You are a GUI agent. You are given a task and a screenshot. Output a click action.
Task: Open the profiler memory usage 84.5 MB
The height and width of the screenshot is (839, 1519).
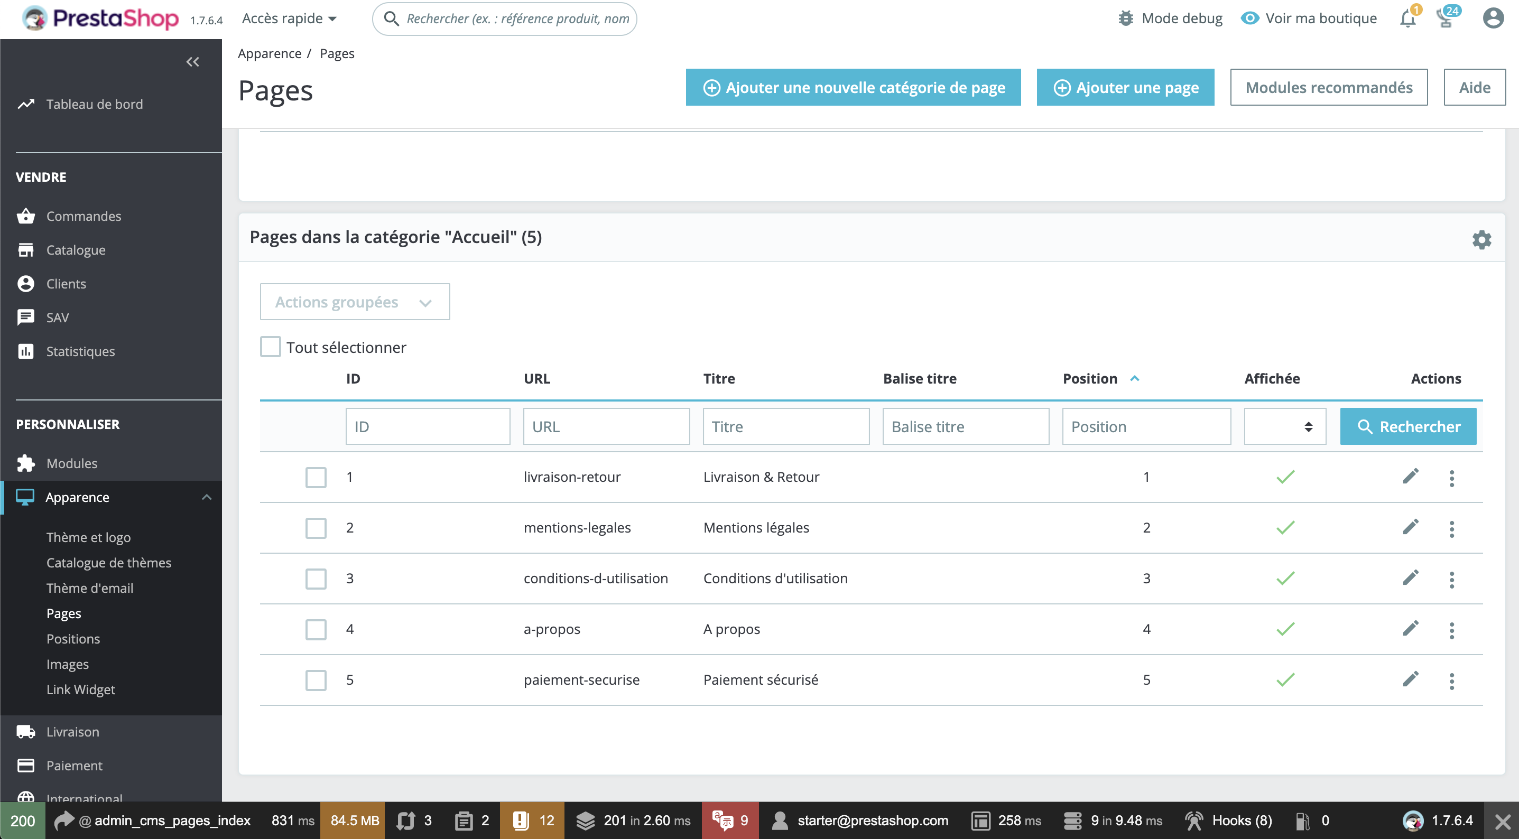(x=353, y=820)
